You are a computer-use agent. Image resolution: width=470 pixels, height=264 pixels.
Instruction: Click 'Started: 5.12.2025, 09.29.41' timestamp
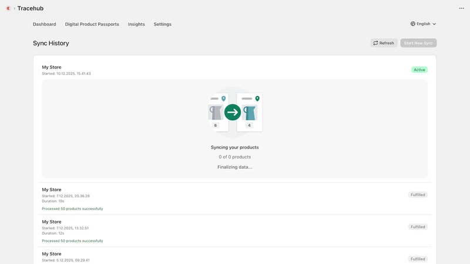click(66, 260)
